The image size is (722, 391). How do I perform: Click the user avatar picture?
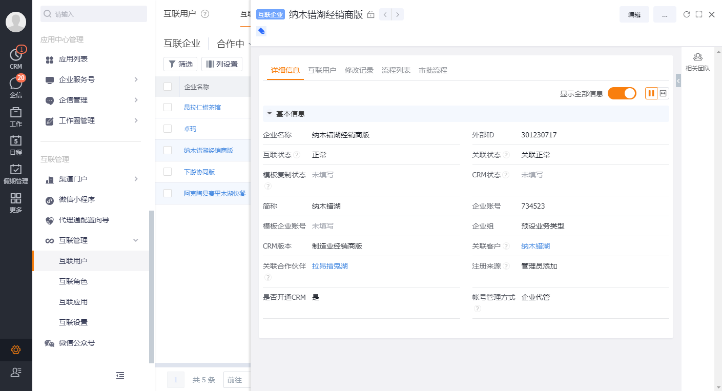click(x=16, y=22)
